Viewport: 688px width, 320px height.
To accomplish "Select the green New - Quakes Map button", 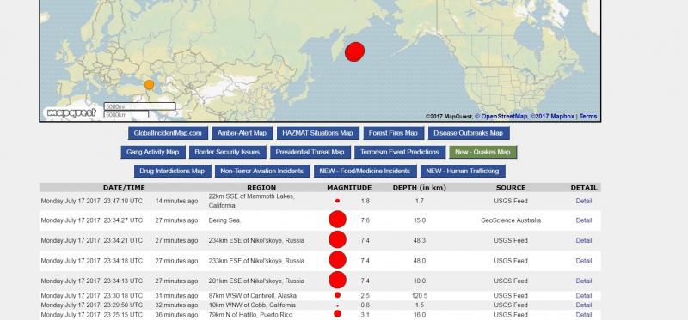I will click(482, 152).
